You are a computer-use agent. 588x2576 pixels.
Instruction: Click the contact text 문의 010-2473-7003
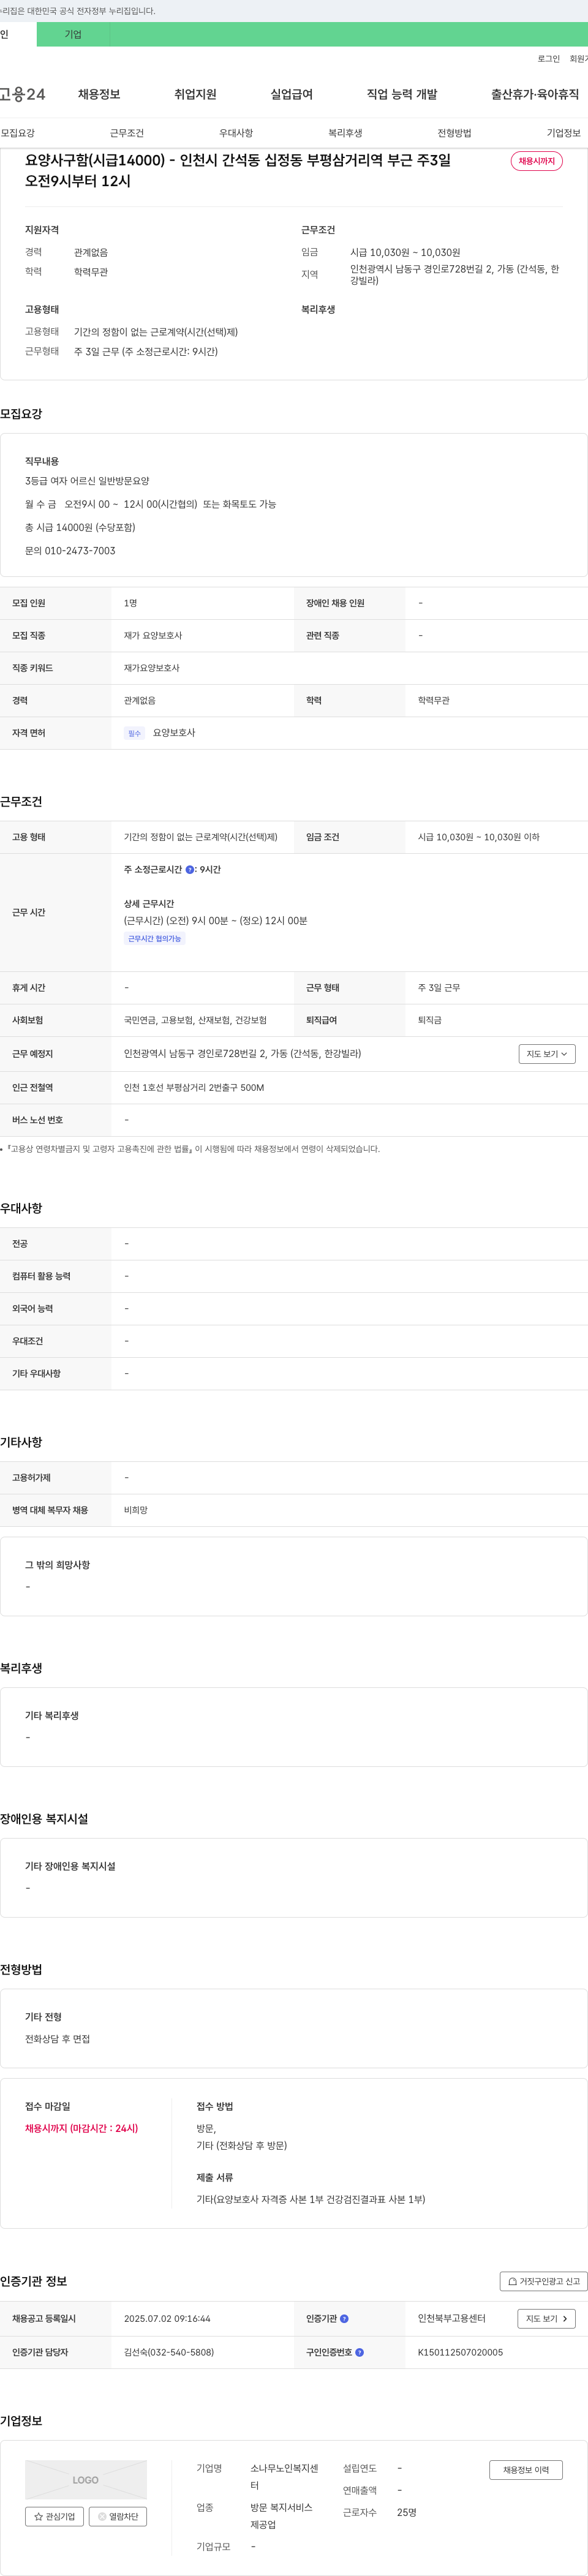(x=70, y=551)
